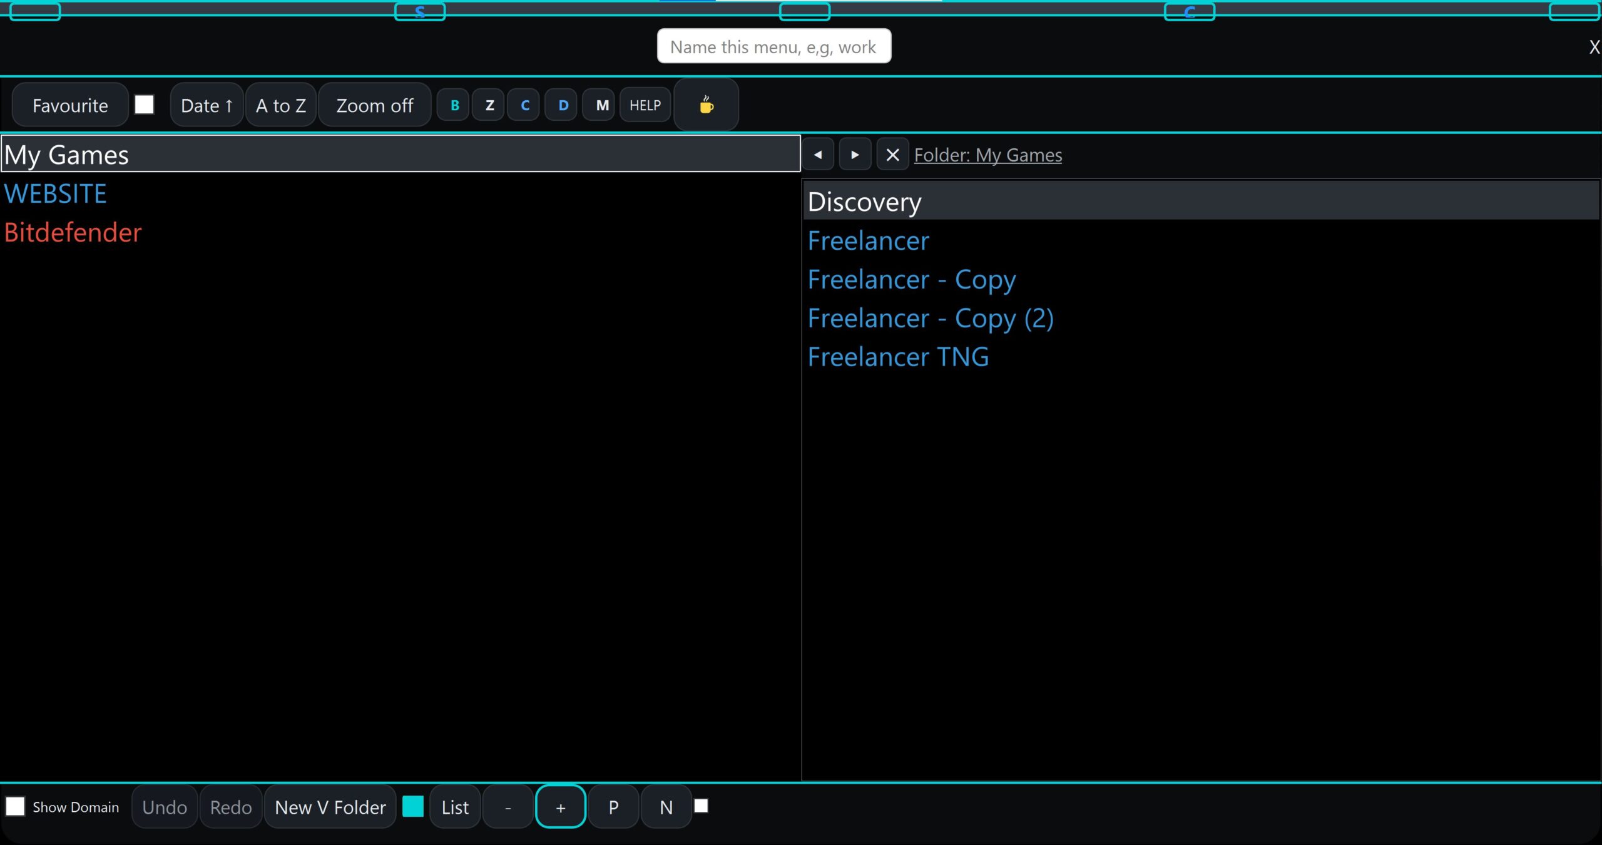Click the C letter toolbar button
The height and width of the screenshot is (845, 1602).
[x=524, y=105]
